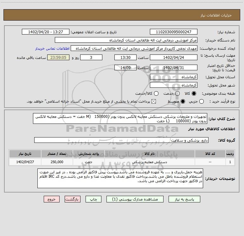
Task: Click the تعداد / مقدار column header
Action: 57,154
